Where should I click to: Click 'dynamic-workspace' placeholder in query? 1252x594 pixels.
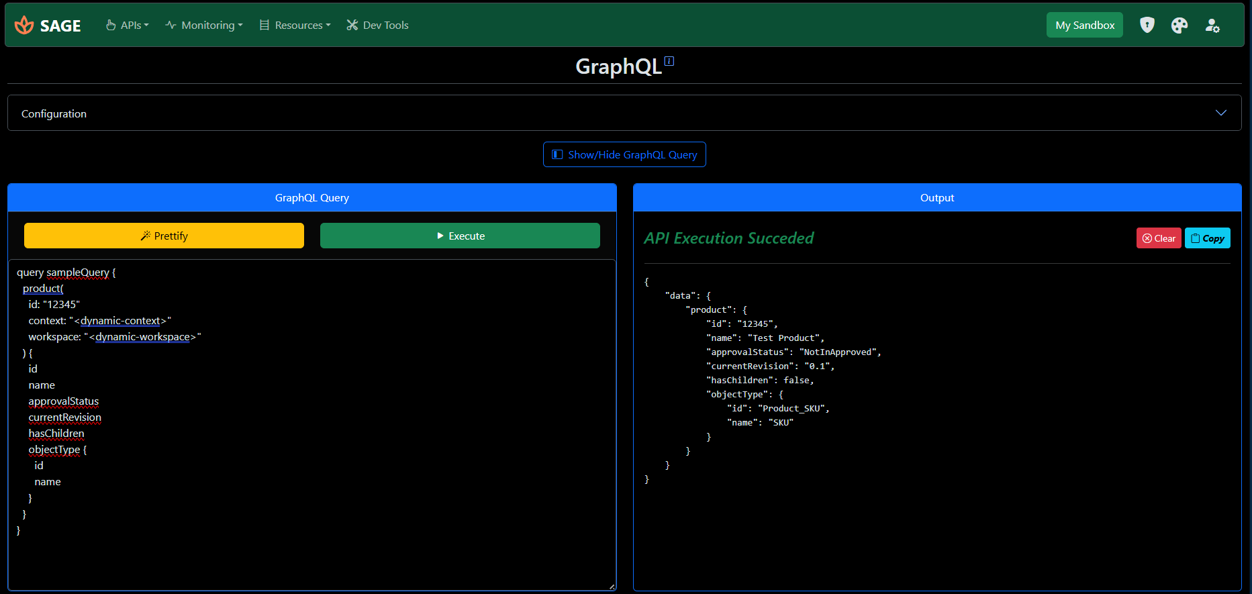(x=142, y=337)
